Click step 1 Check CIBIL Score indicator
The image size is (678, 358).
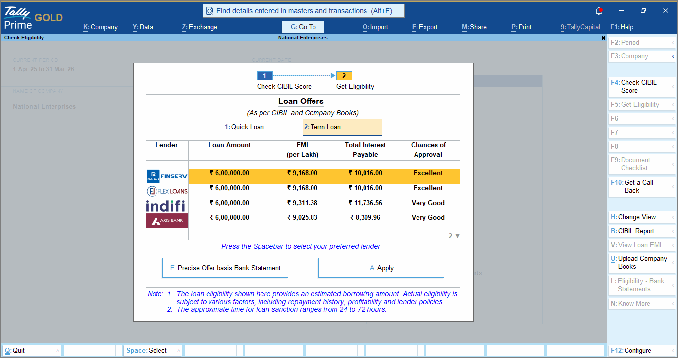264,76
